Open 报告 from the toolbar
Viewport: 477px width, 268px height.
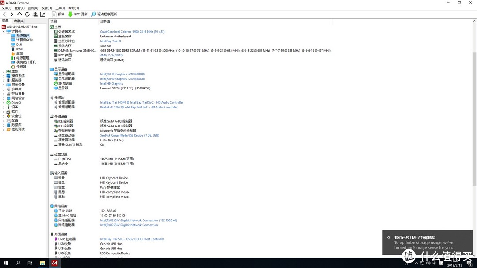[58, 14]
